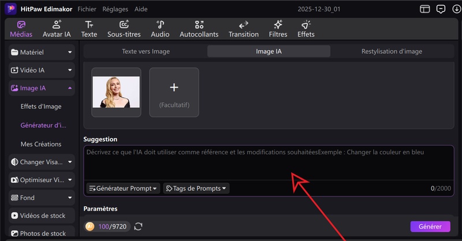Click the project name 2025-12-30_01
Viewport: 462px width, 241px height.
coord(319,9)
